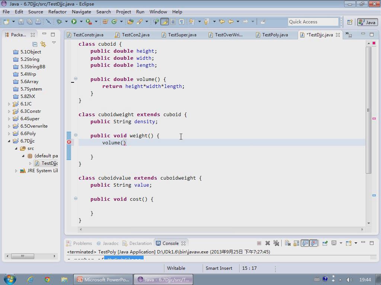Navigate Back with the yellow arrow
This screenshot has width=381, height=285.
(x=231, y=22)
